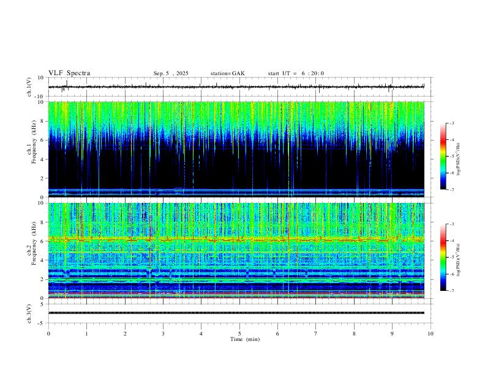
Task: Click the "station=GAK" header label
Action: 227,73
